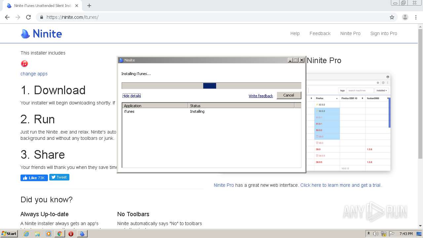View site info via padlock icon
The width and height of the screenshot is (423, 238).
pyautogui.click(x=41, y=17)
